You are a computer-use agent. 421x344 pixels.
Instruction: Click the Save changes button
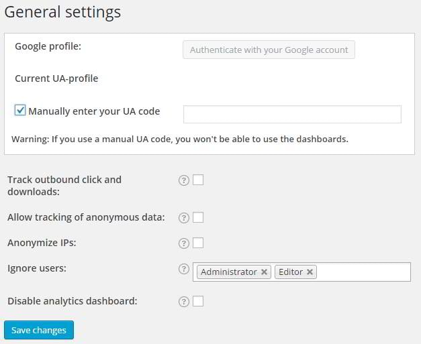(39, 330)
